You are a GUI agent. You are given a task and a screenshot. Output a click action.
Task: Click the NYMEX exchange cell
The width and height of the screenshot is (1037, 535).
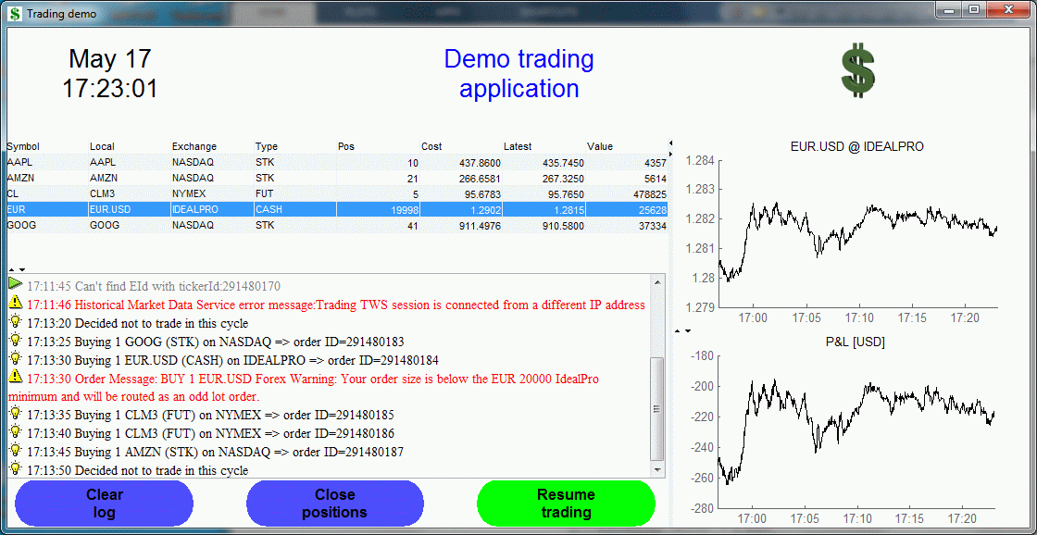213,193
